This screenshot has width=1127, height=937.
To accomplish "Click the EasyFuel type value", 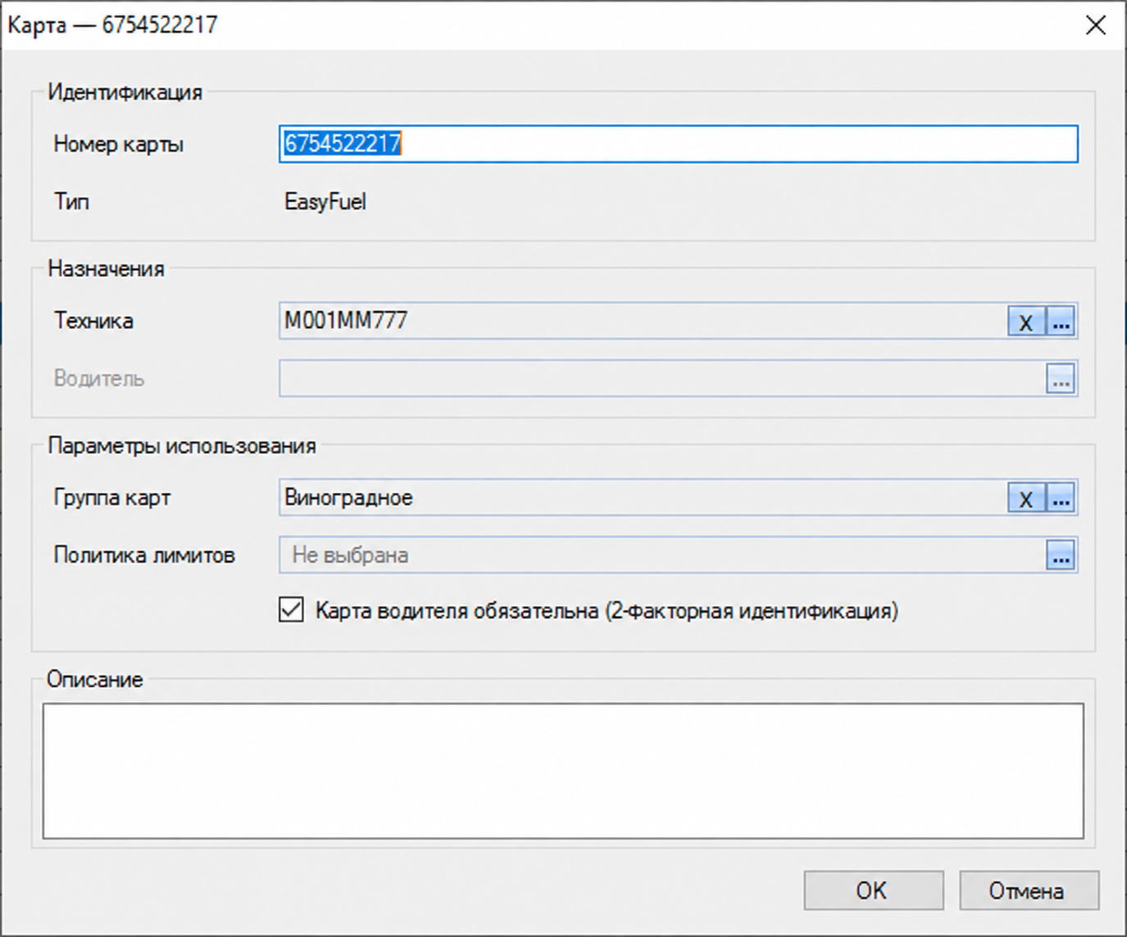I will click(325, 201).
